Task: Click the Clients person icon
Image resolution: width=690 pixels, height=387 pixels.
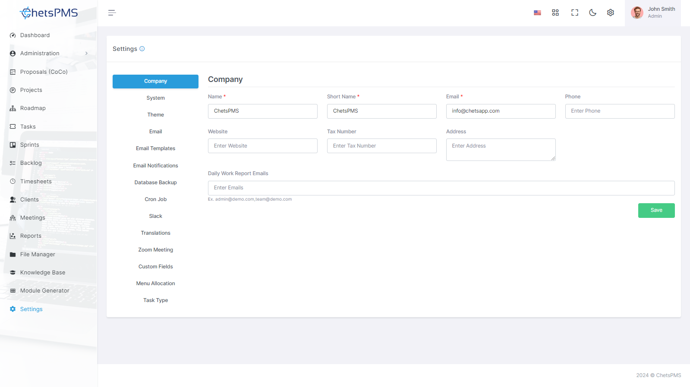Action: click(13, 200)
